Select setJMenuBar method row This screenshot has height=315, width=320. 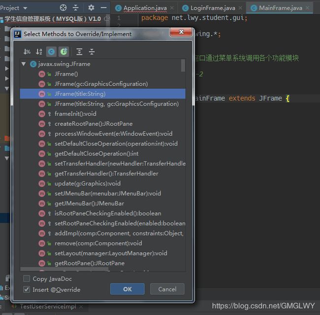point(103,194)
